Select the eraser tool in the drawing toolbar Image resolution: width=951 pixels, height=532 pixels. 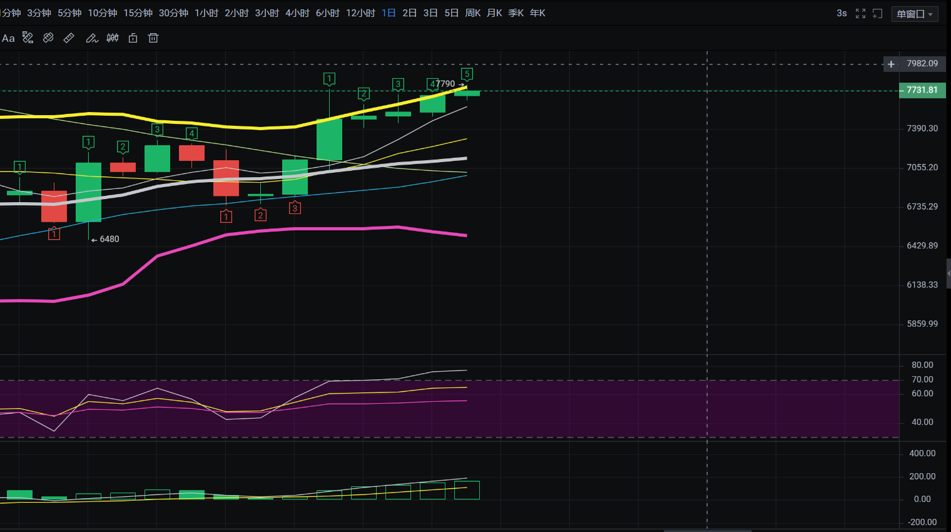(x=48, y=38)
